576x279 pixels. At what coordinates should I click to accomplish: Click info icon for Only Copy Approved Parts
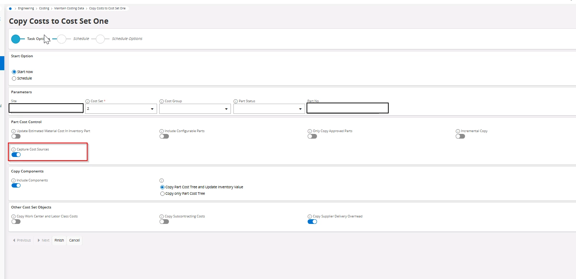coord(310,131)
